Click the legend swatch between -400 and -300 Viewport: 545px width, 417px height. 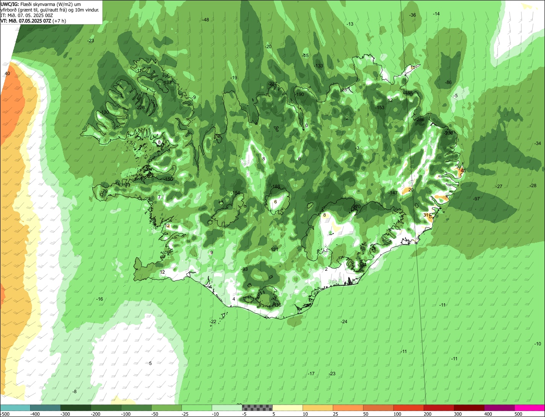pyautogui.click(x=46, y=408)
